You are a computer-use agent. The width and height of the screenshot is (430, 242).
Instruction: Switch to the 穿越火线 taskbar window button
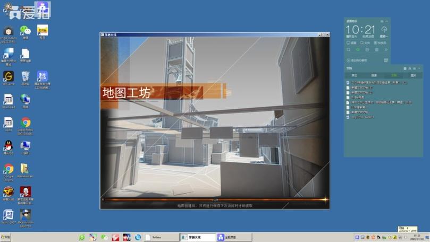coord(198,237)
